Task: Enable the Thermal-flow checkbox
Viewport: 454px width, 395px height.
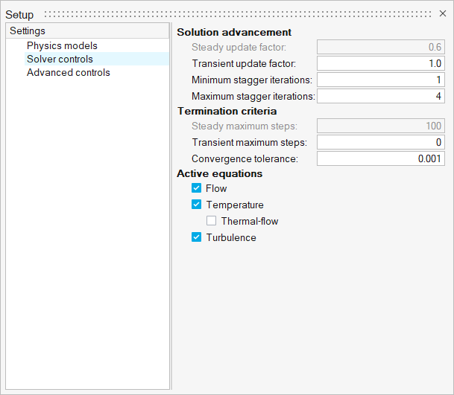Action: (x=212, y=221)
